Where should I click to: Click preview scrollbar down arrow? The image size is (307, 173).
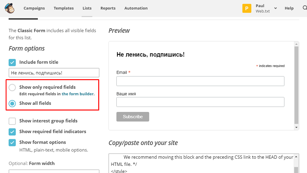(x=296, y=127)
